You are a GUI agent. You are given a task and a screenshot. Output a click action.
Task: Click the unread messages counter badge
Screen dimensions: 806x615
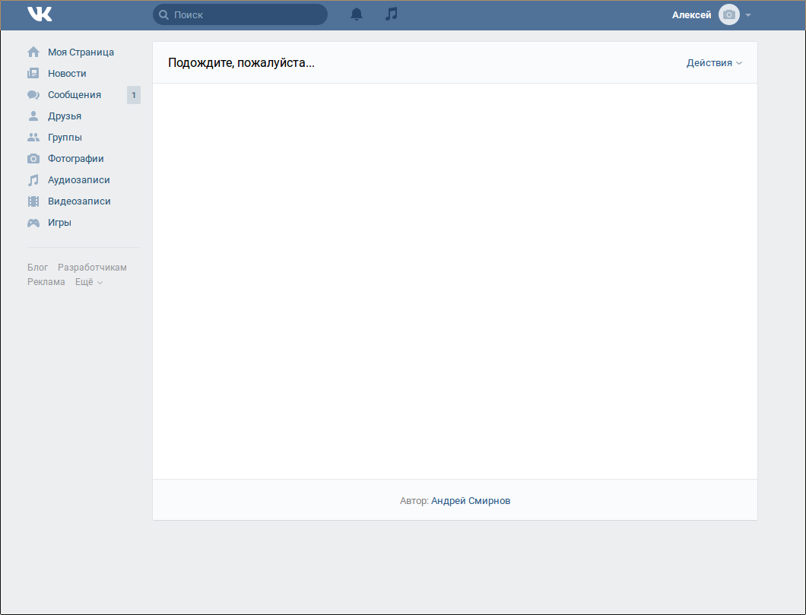(134, 95)
